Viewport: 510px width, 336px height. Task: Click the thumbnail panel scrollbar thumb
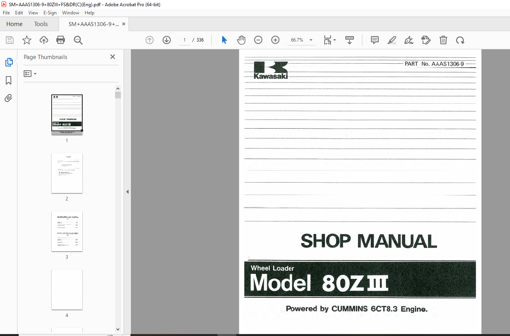click(x=118, y=95)
